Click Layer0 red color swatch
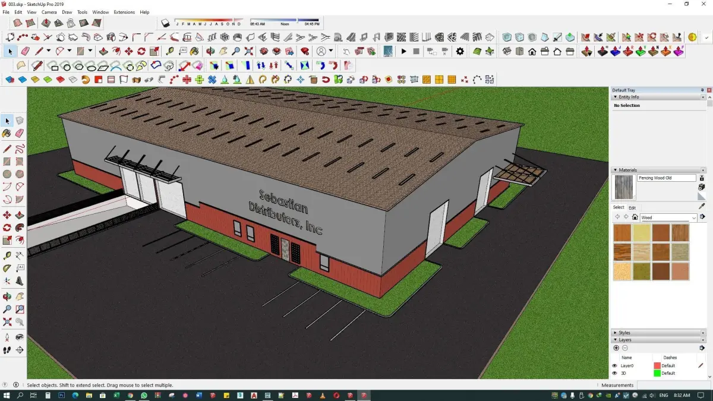The width and height of the screenshot is (713, 401). (657, 366)
